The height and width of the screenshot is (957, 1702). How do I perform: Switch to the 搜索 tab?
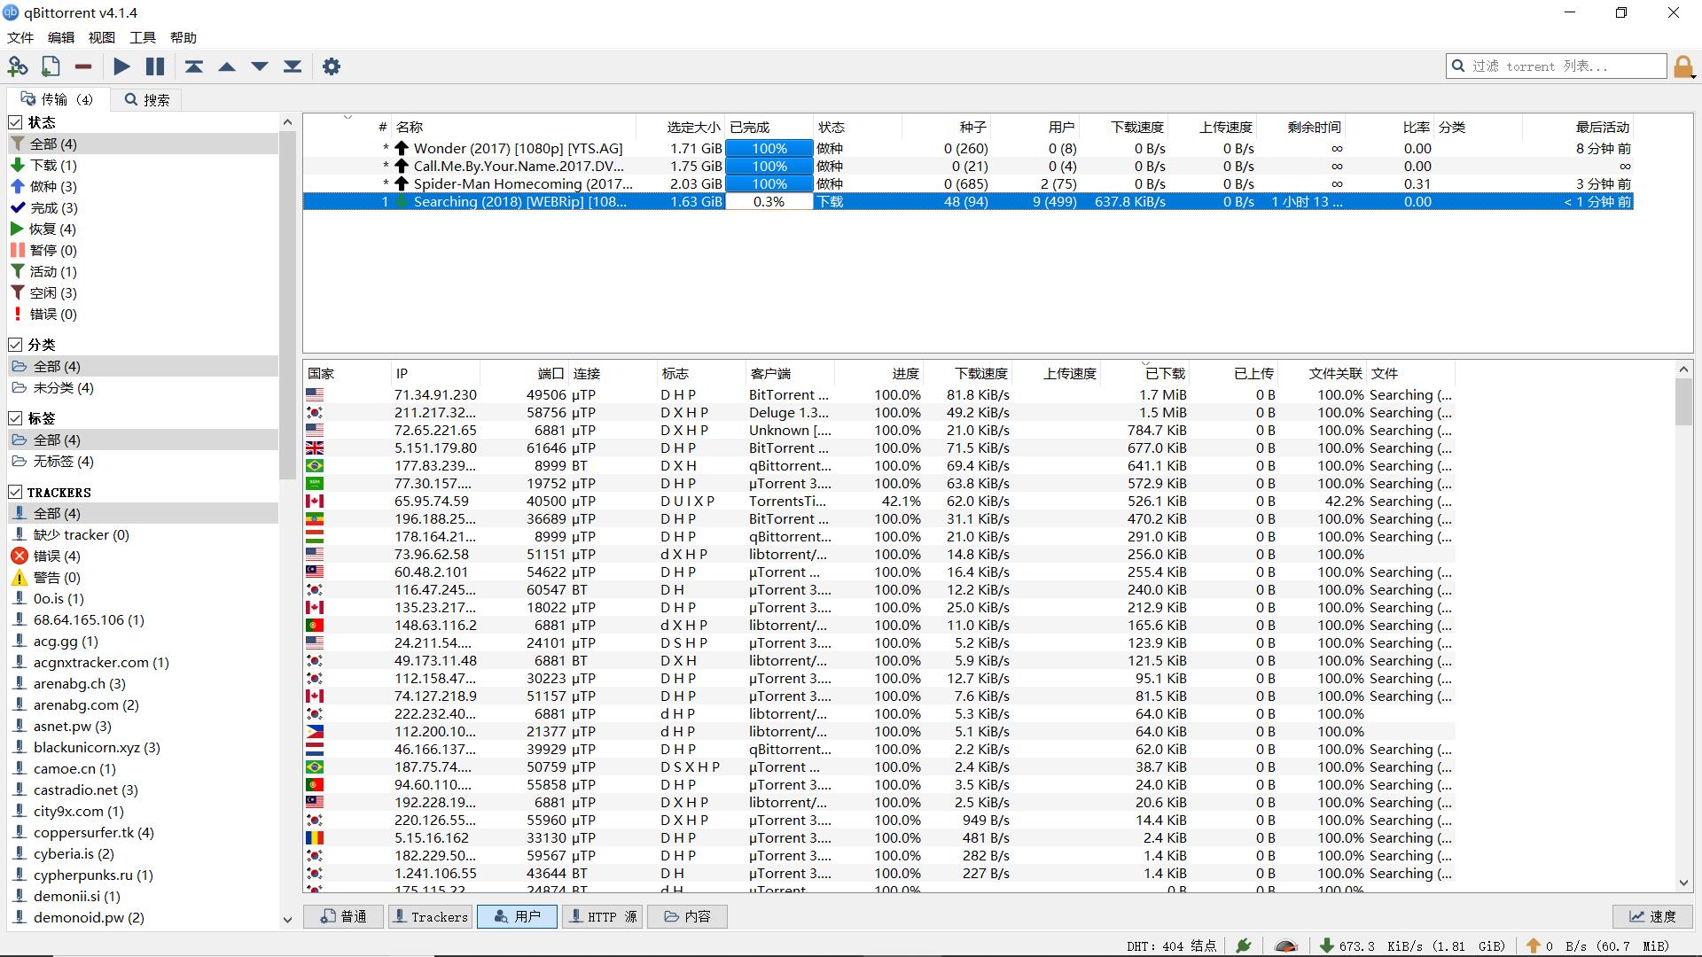[147, 100]
